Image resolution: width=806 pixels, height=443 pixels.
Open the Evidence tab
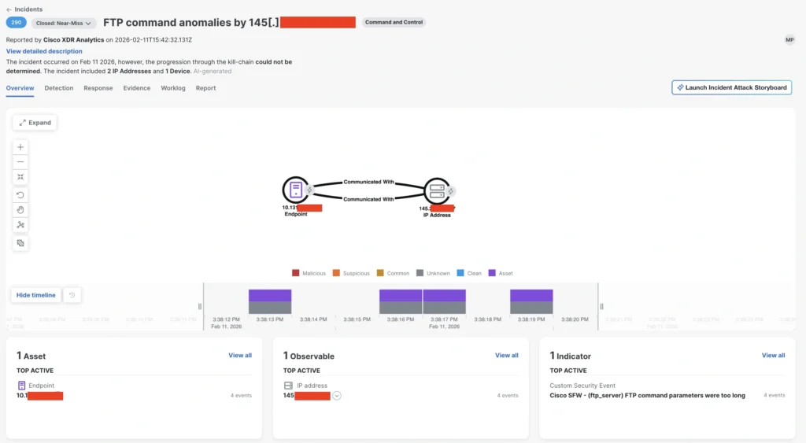coord(137,88)
